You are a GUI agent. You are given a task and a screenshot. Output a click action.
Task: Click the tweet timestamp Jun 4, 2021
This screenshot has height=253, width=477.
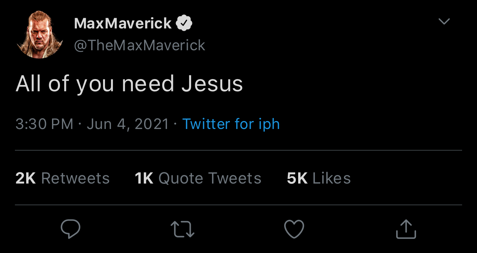[128, 124]
